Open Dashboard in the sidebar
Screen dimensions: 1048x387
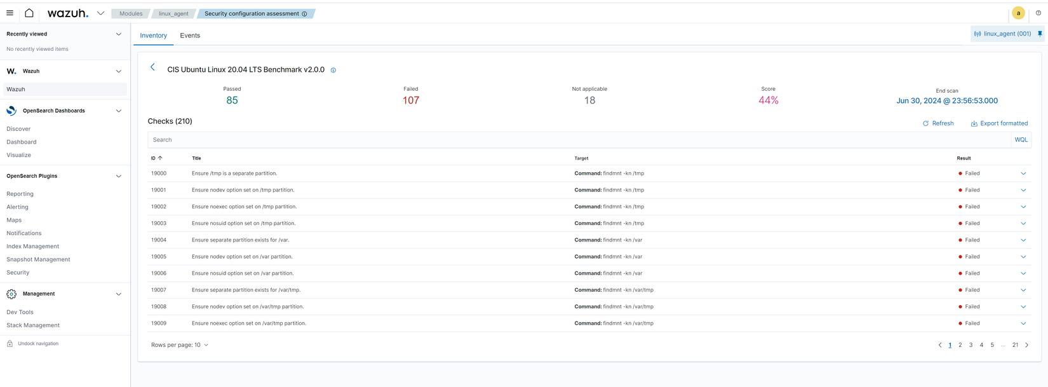click(22, 142)
